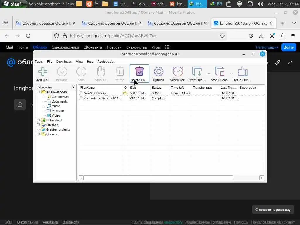Screen dimensions: 300x225
Task: Open the Downloads menu
Action: 64,62
